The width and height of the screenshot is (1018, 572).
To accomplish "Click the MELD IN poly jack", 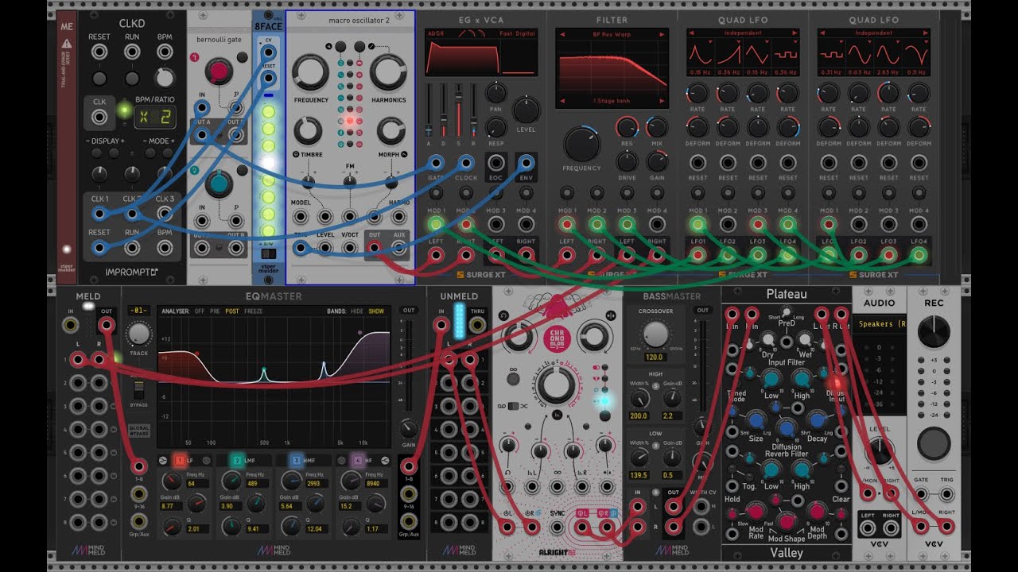I will click(x=69, y=324).
